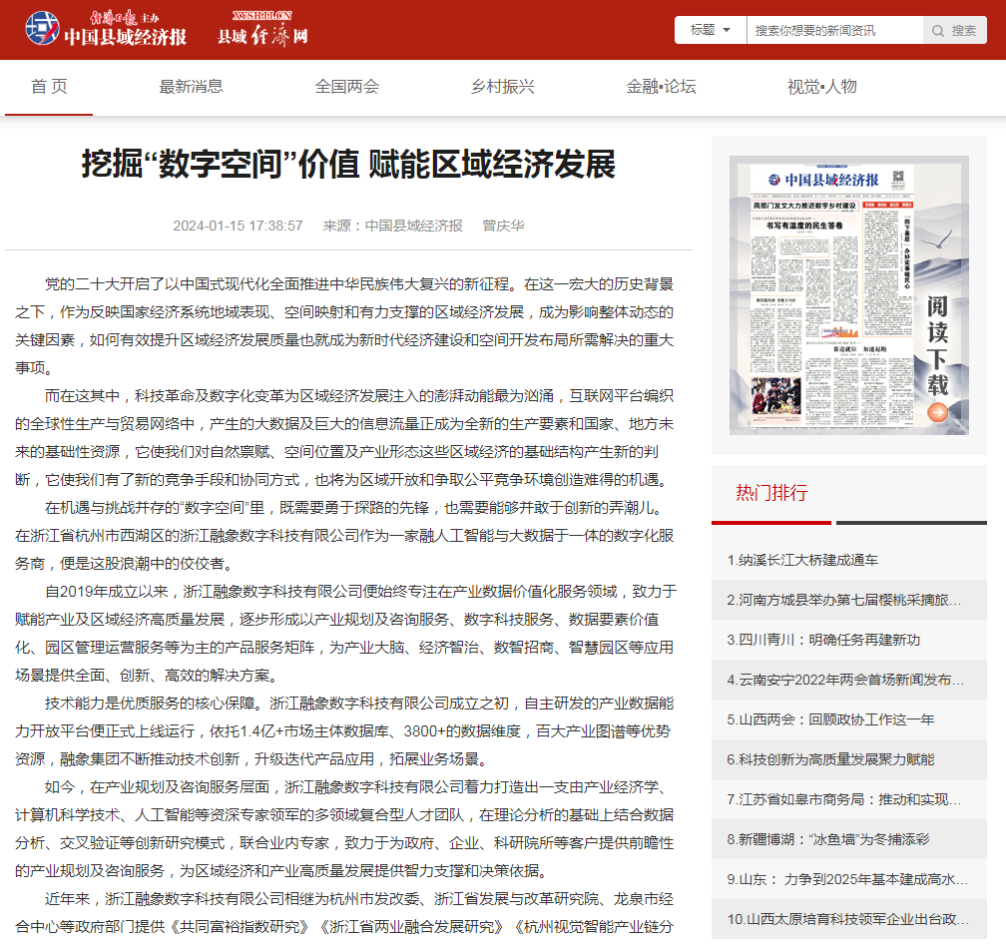1006x947 pixels.
Task: Open article 山西两会：回顾政协工作这一年
Action: click(x=830, y=719)
